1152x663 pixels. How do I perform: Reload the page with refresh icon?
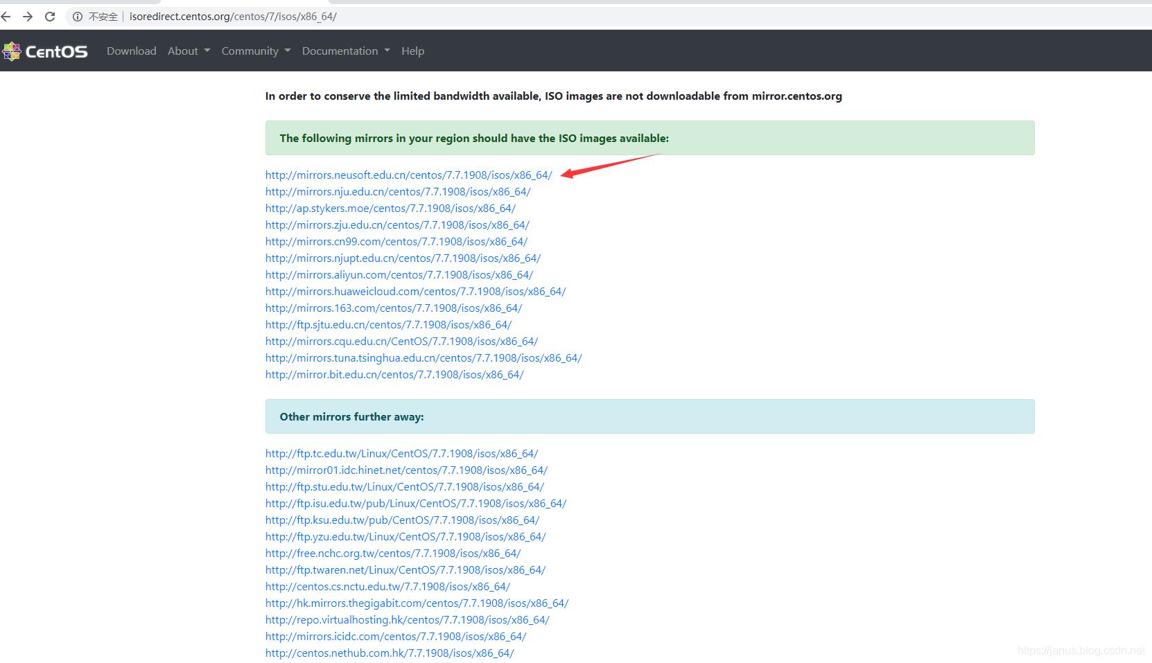coord(50,17)
